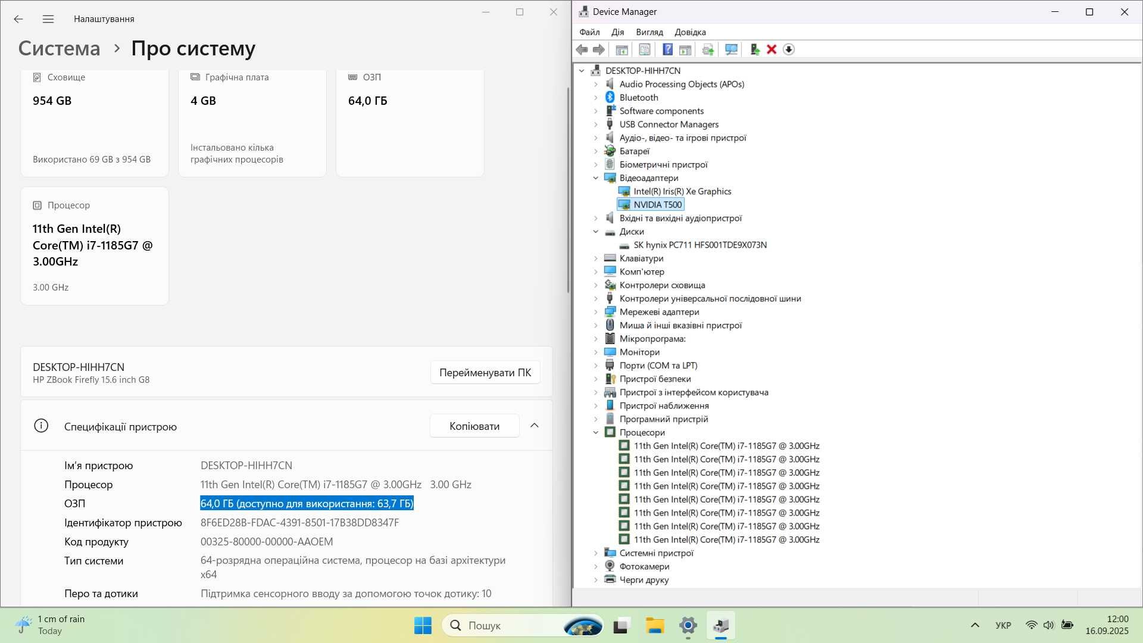The height and width of the screenshot is (643, 1143).
Task: Open the Довідка menu
Action: (x=690, y=32)
